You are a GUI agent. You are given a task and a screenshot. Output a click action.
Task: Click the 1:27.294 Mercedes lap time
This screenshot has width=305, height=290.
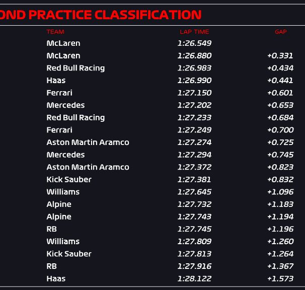pos(194,155)
